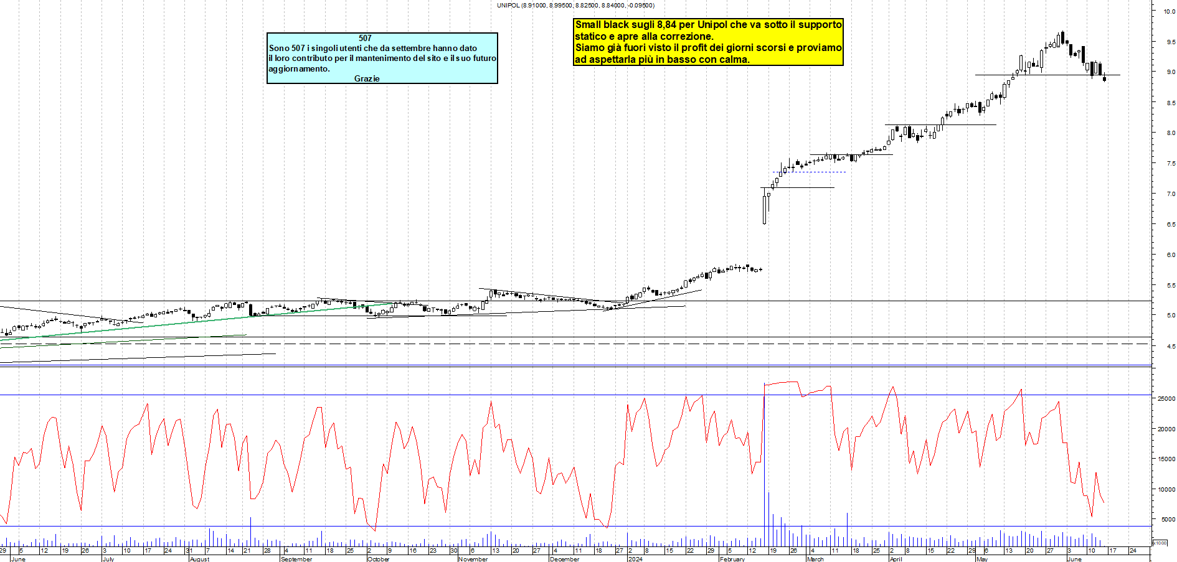Click the black dashed horizontal line near 4.5
This screenshot has height=562, width=1177.
click(575, 344)
